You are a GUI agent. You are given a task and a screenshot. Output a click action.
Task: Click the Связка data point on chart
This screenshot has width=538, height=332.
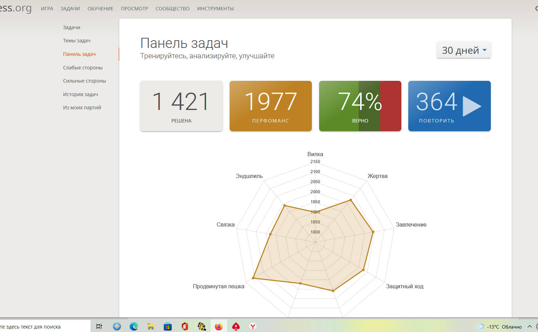coord(270,235)
